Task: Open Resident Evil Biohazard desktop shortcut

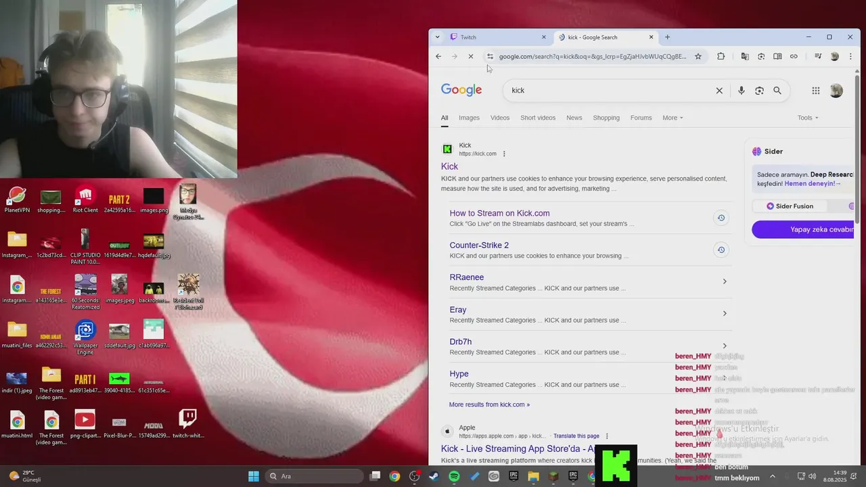Action: 188,292
